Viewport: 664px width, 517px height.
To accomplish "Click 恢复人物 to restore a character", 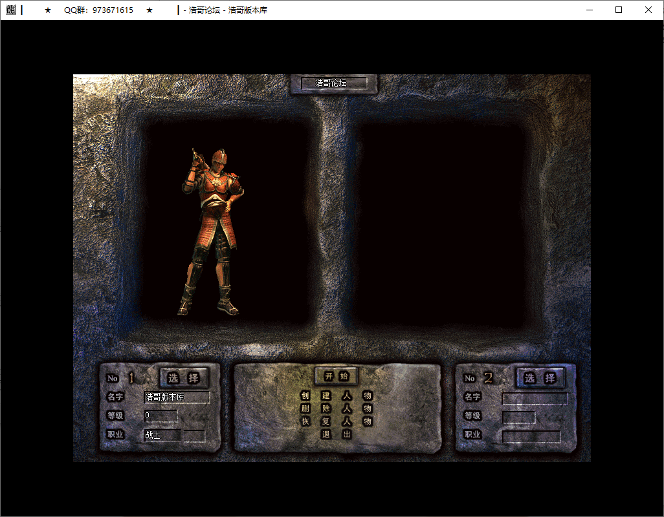I will click(336, 421).
